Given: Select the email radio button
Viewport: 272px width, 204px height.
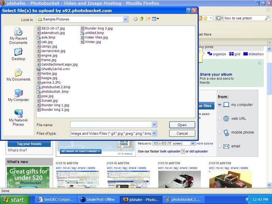Looking at the screenshot, I should [x=220, y=146].
